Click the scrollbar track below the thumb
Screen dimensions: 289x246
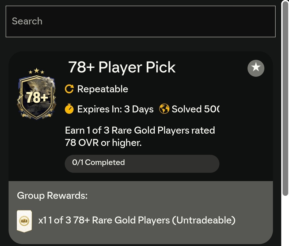pyautogui.click(x=285, y=221)
